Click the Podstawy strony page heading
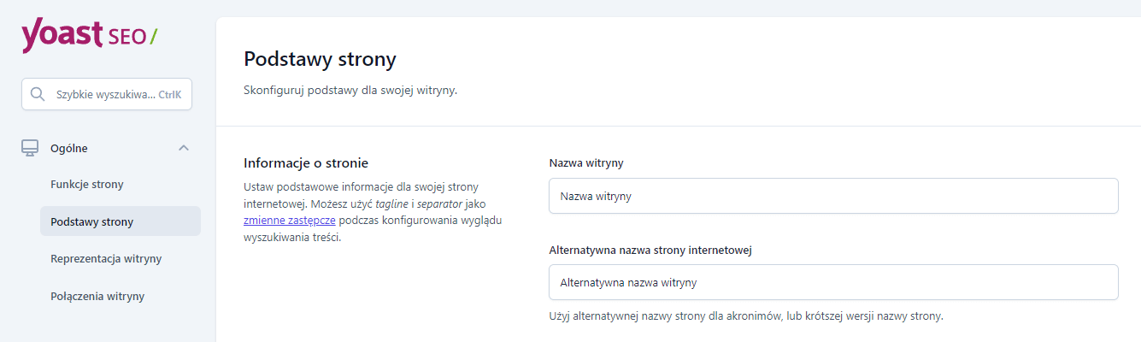Screen dimensions: 1141x342 click(320, 60)
